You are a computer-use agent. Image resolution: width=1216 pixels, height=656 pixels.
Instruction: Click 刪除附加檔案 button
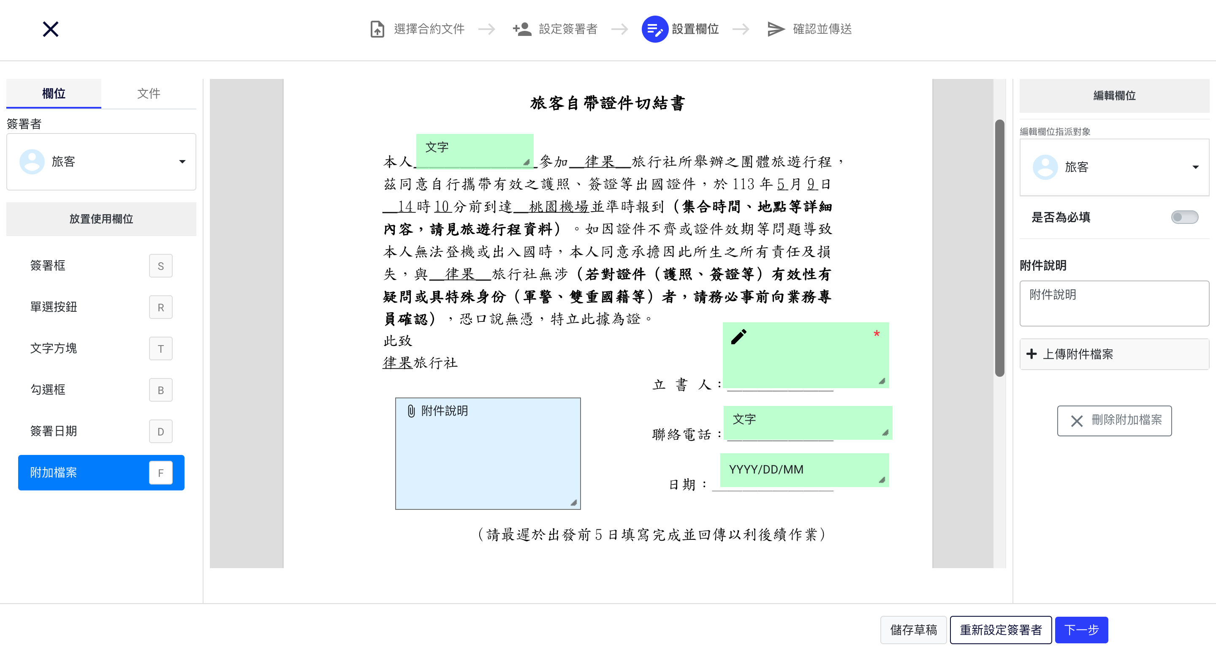[x=1114, y=420]
